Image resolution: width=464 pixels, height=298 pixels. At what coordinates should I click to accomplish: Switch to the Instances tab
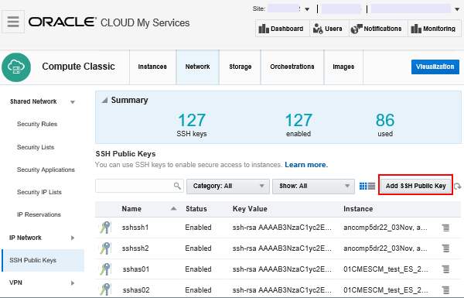pos(152,67)
